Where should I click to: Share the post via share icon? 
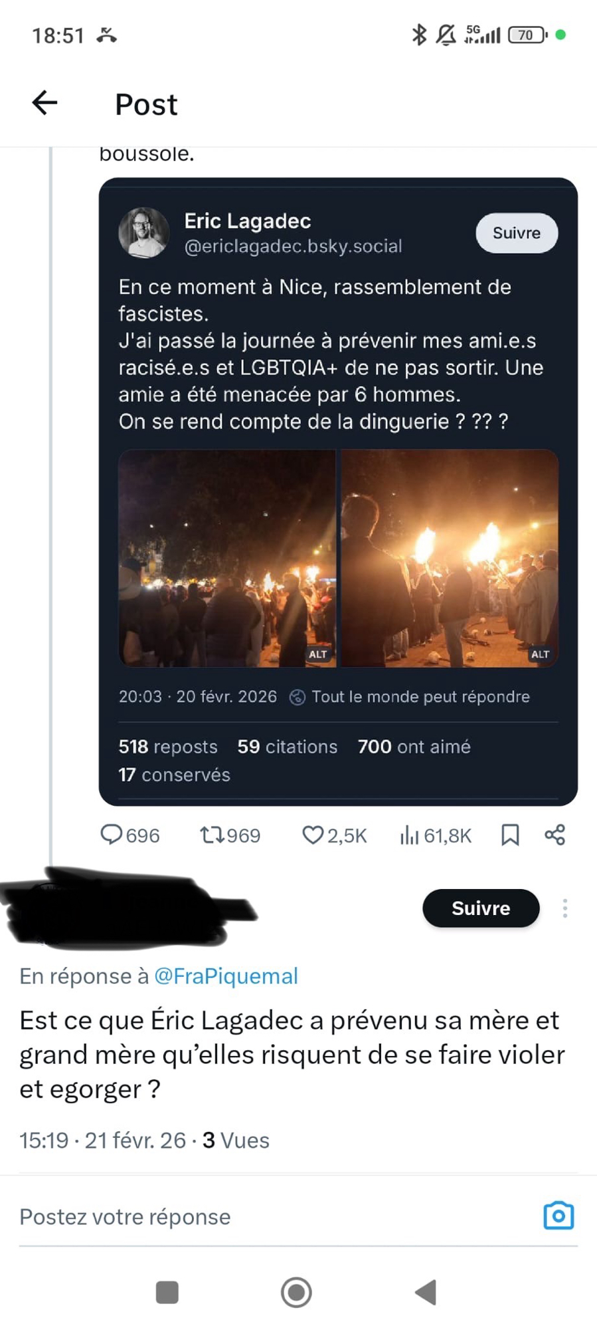(x=554, y=835)
